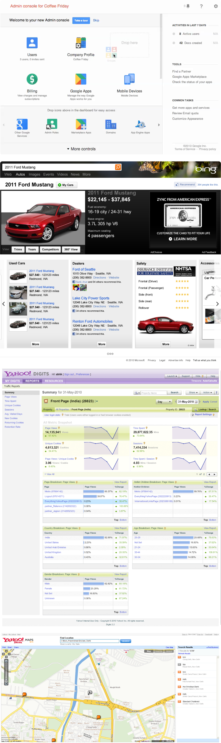Open the Action dropdown in Yahoo Digits

coord(207,392)
